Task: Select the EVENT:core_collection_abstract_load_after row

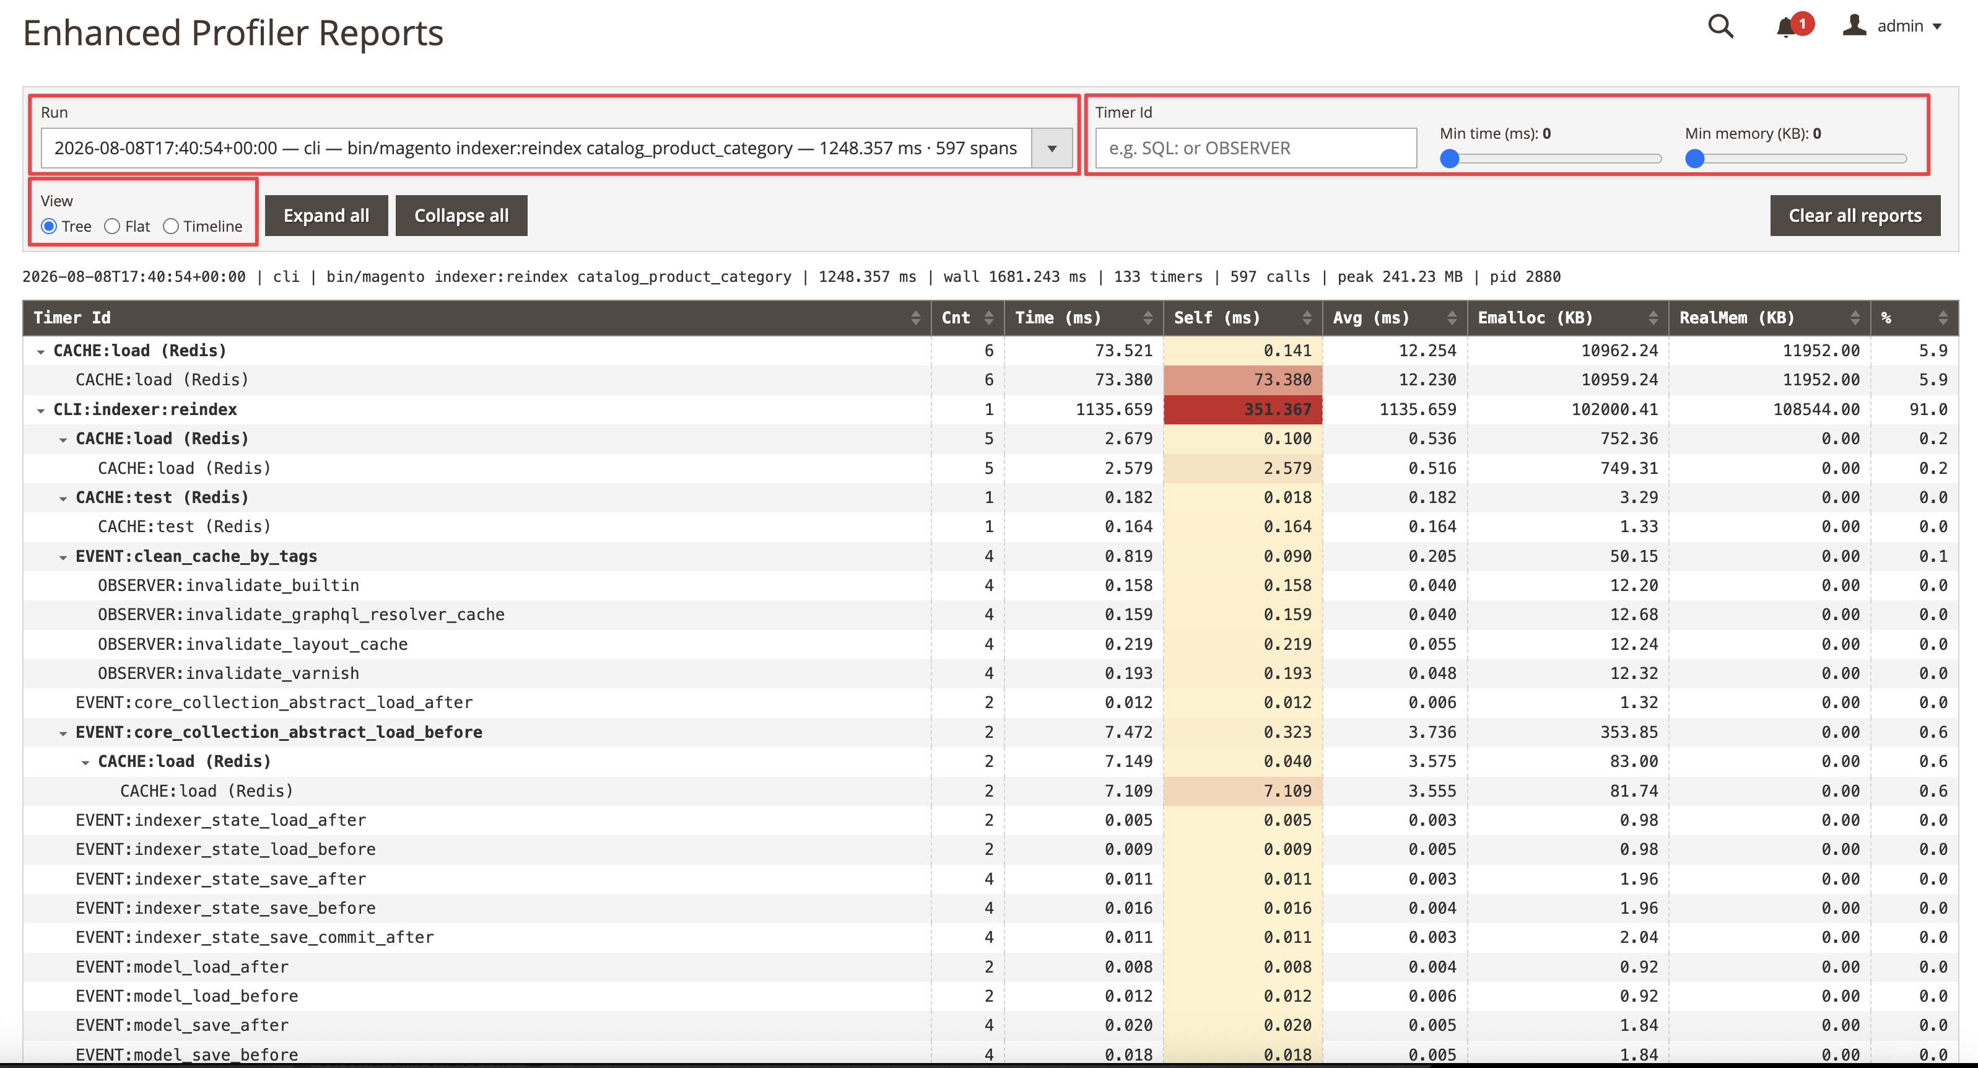Action: (x=990, y=703)
